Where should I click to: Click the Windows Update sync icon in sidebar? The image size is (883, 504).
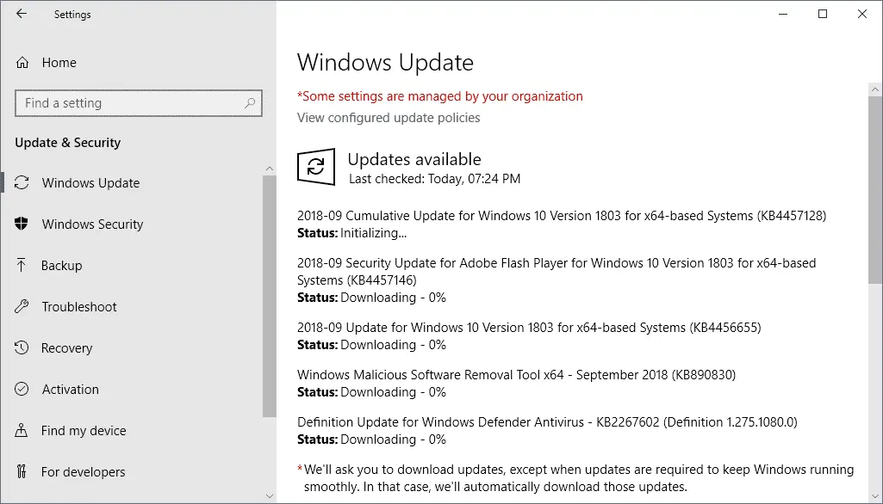22,183
